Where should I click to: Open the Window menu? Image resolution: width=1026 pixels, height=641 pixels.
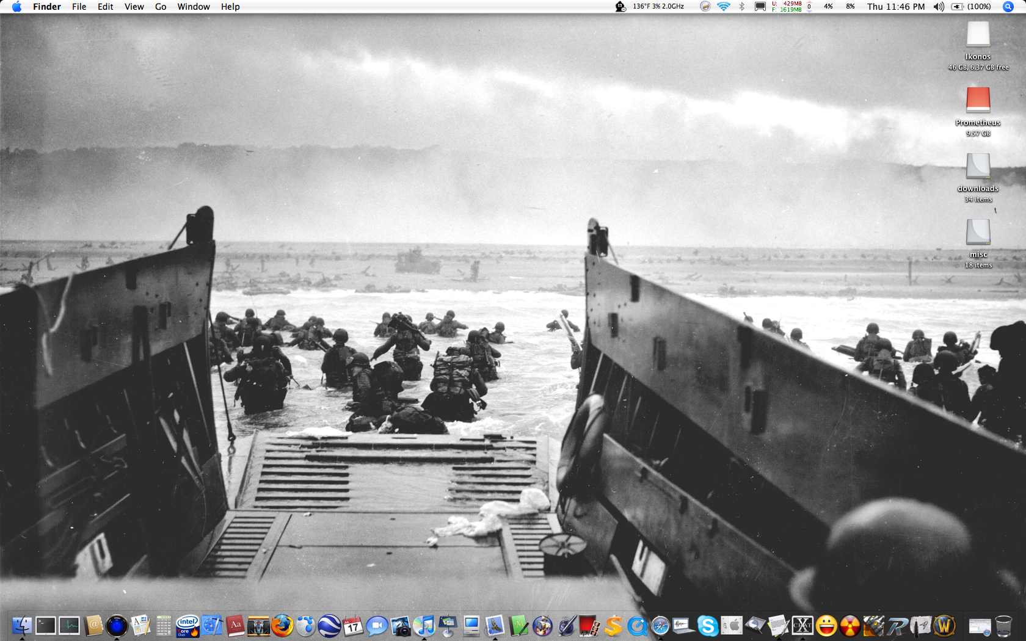coord(194,7)
